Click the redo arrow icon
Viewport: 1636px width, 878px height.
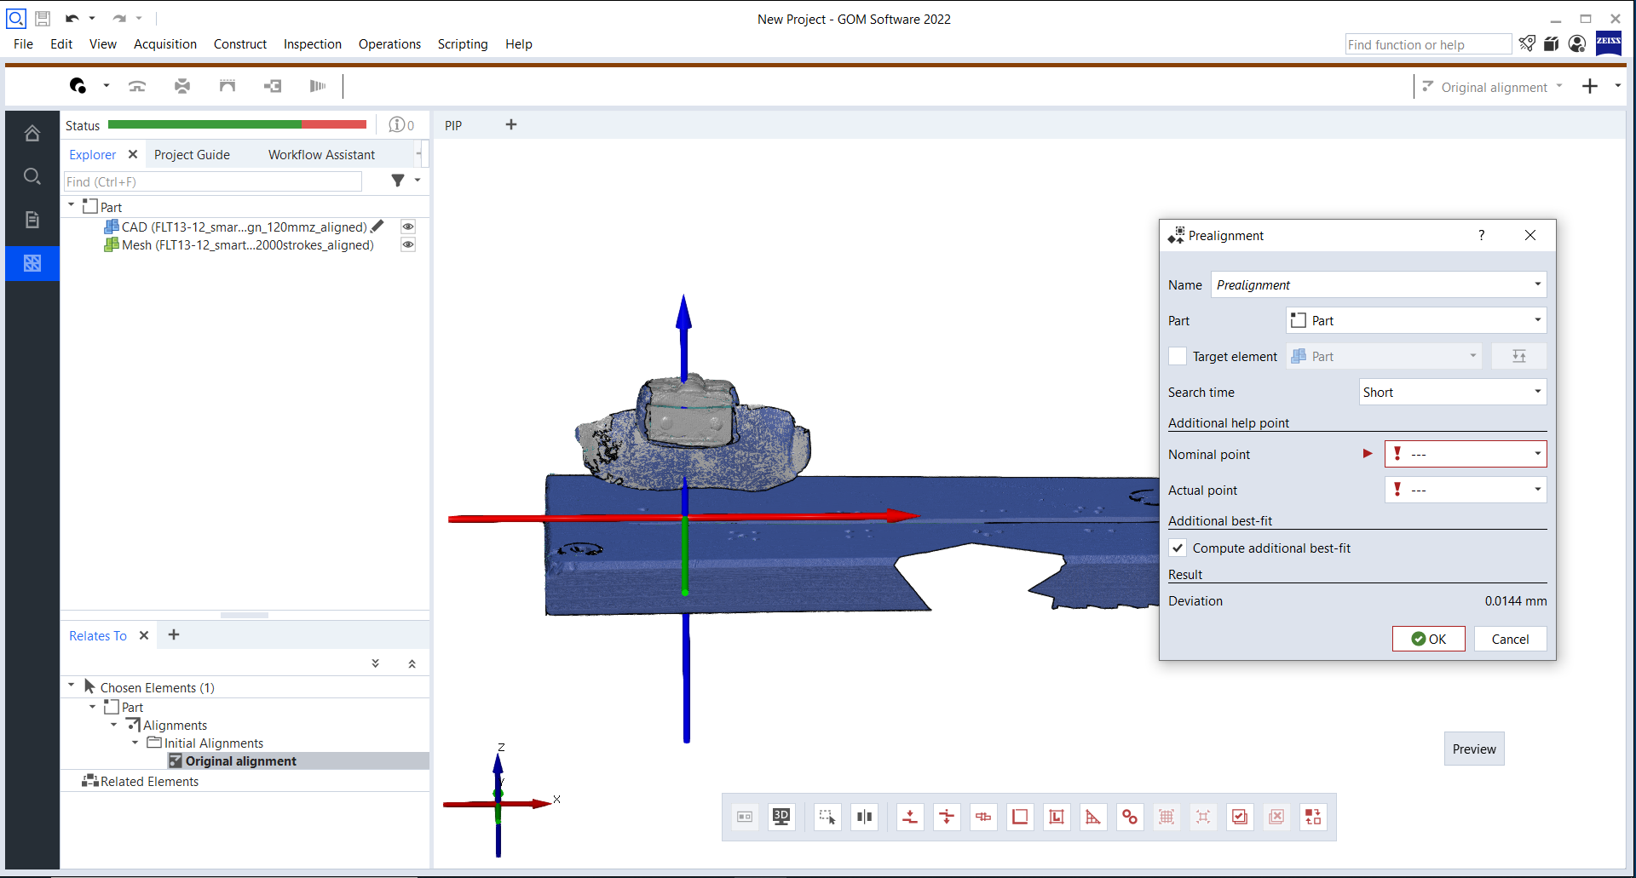(119, 18)
